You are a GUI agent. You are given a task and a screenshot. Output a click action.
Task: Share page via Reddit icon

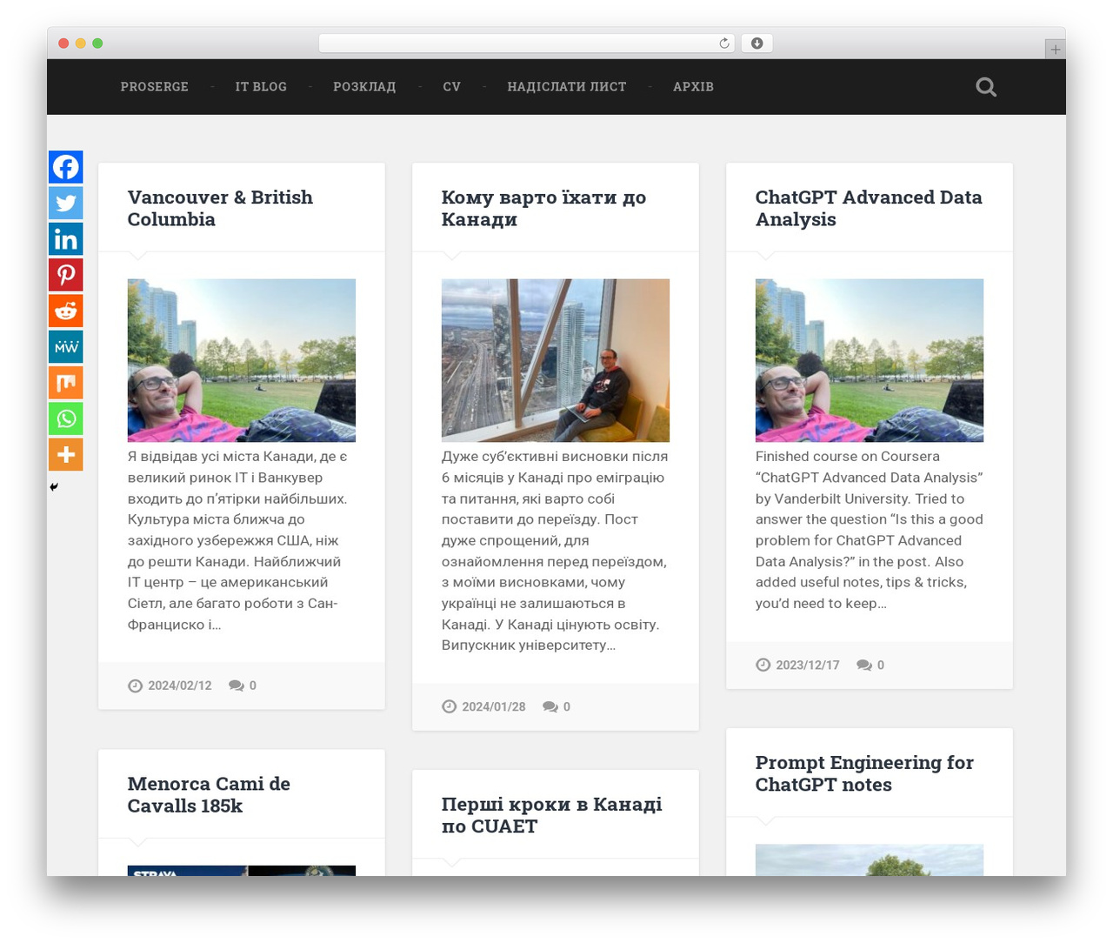pos(66,311)
